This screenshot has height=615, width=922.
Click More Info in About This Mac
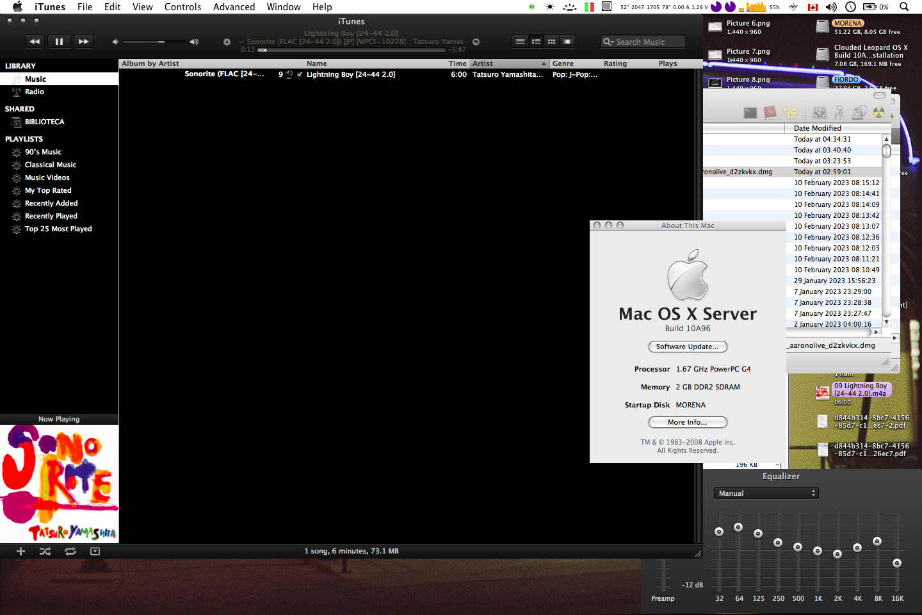coord(688,422)
